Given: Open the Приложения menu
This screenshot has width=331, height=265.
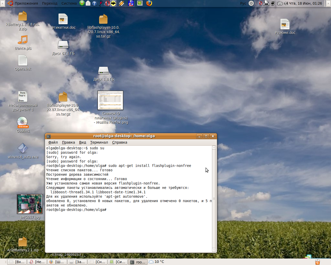Looking at the screenshot, I should [x=26, y=3].
